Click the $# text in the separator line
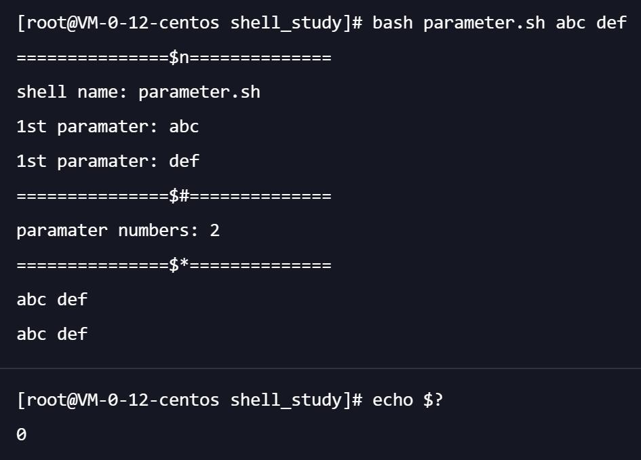 coord(179,196)
